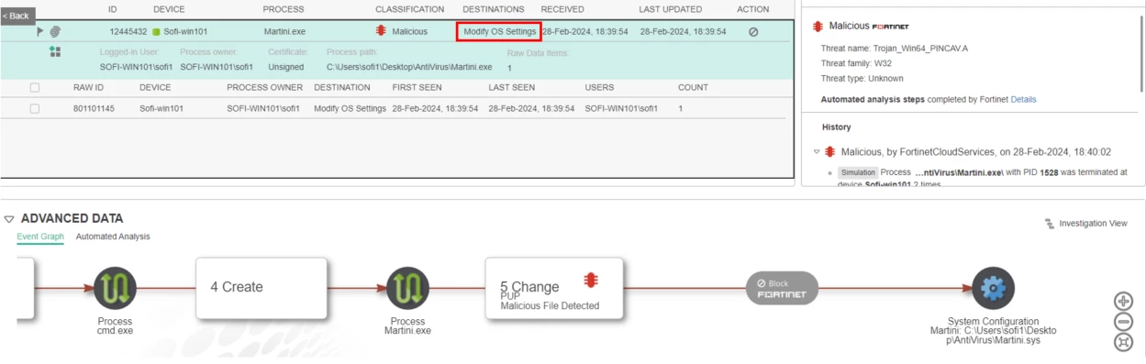Image resolution: width=1146 pixels, height=364 pixels.
Task: Click process path C:\Users\sofi1\Desktop\AntiVirus\Martini.exe
Action: [x=409, y=67]
